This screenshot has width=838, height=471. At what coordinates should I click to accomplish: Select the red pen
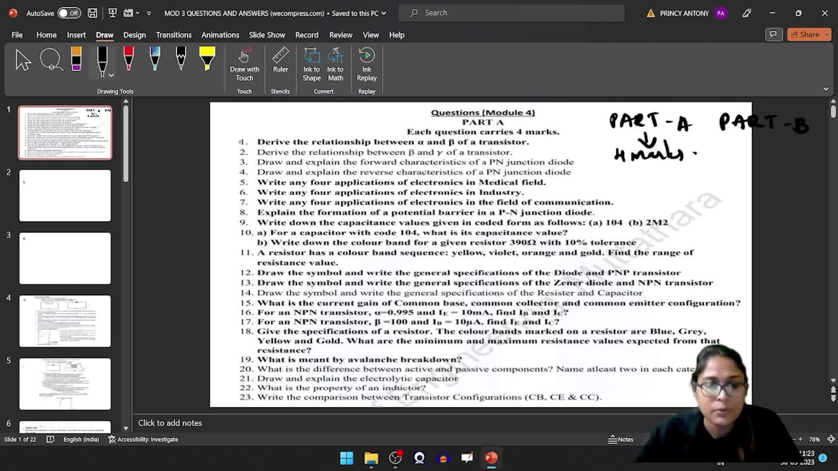point(128,60)
